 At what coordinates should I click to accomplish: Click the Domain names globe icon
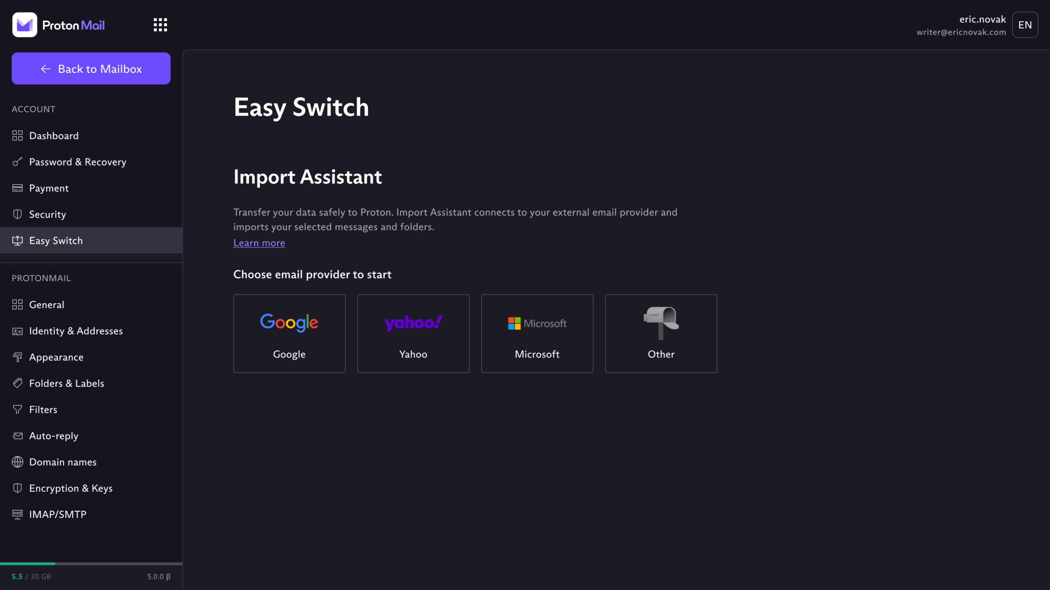click(17, 462)
